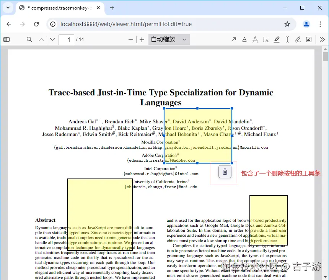Click 'University of California, Irvine' text
This screenshot has height=280, width=329.
[x=161, y=182]
